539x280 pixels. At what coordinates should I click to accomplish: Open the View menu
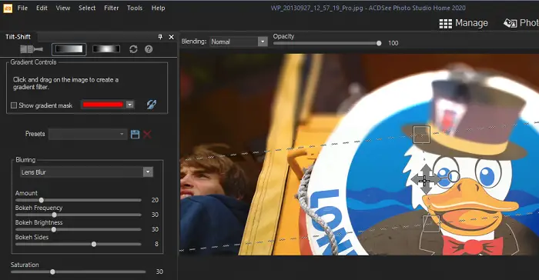point(63,8)
